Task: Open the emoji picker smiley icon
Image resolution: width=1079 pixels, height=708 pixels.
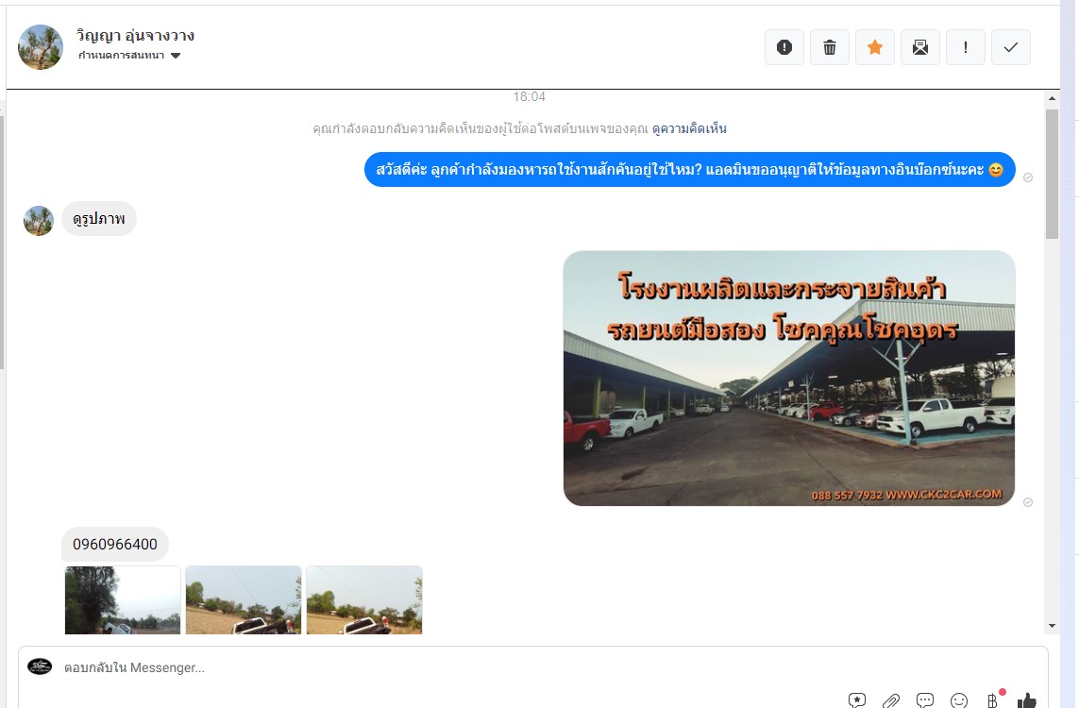Action: coord(958,700)
